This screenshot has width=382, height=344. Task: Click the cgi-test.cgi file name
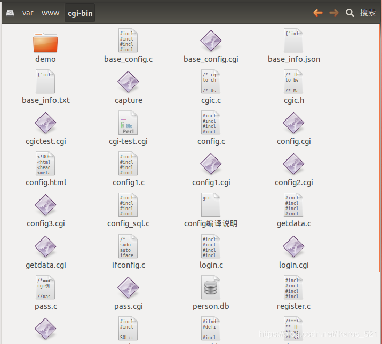(128, 141)
